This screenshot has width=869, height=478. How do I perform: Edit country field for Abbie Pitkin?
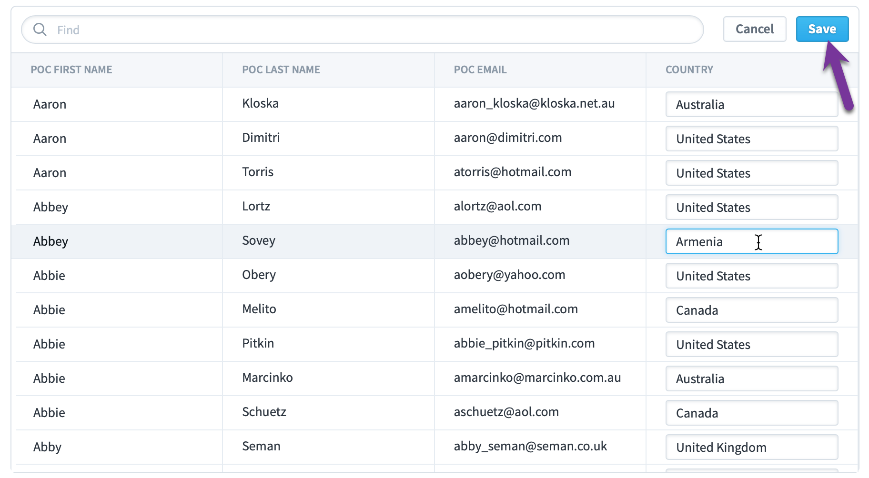coord(752,344)
